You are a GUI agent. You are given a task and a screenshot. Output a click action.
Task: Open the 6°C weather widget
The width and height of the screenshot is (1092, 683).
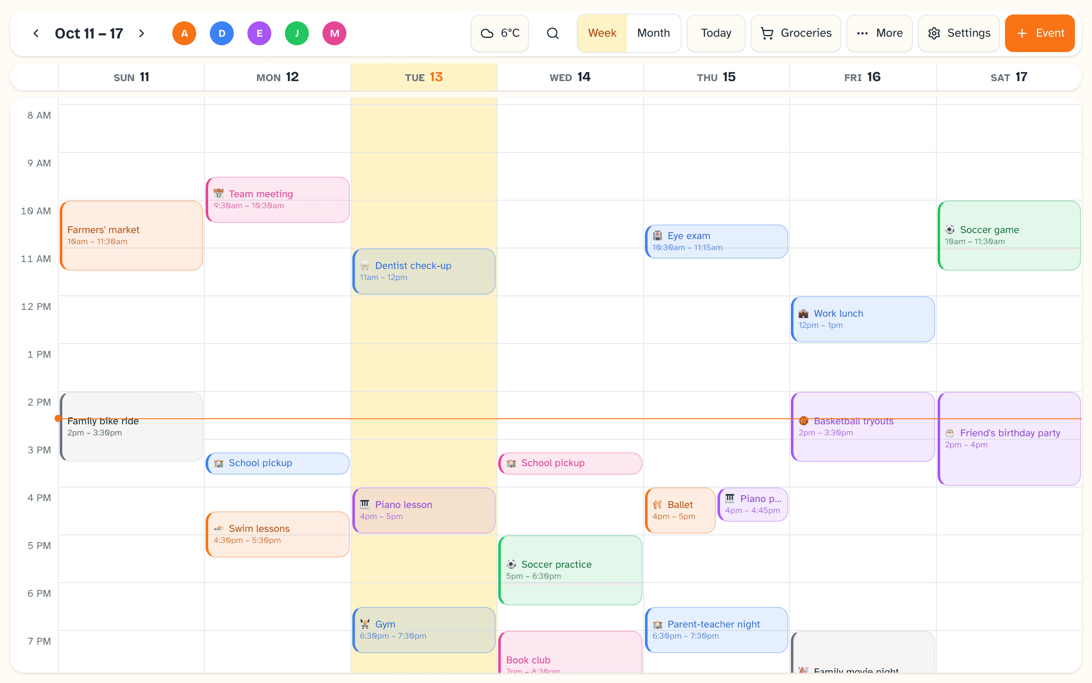500,33
